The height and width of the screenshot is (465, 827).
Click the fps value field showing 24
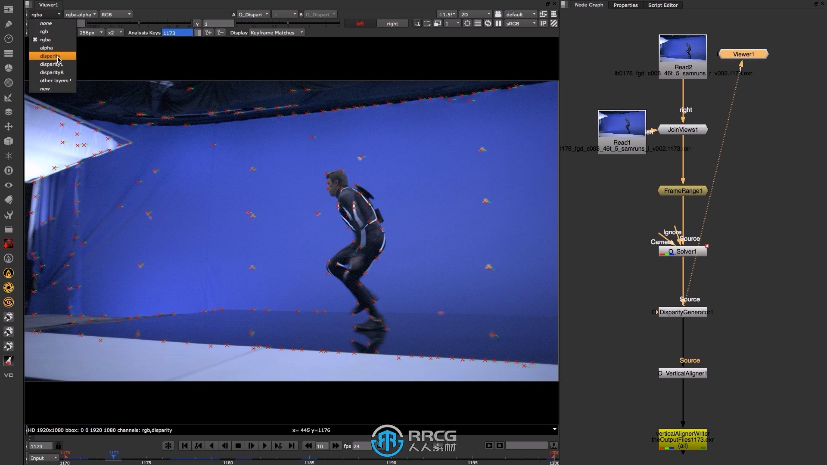pyautogui.click(x=361, y=446)
